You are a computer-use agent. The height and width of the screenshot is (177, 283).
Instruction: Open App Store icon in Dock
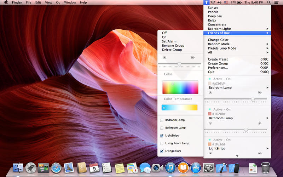[196, 168]
